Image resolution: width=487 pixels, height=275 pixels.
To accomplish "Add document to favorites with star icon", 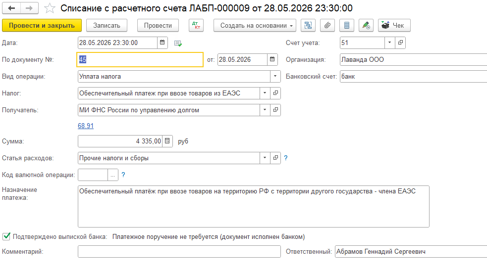I will [x=50, y=8].
